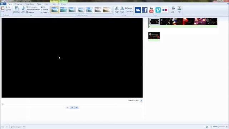
Task: Select the second AutoMovie theme thumbnail
Action: click(x=63, y=10)
